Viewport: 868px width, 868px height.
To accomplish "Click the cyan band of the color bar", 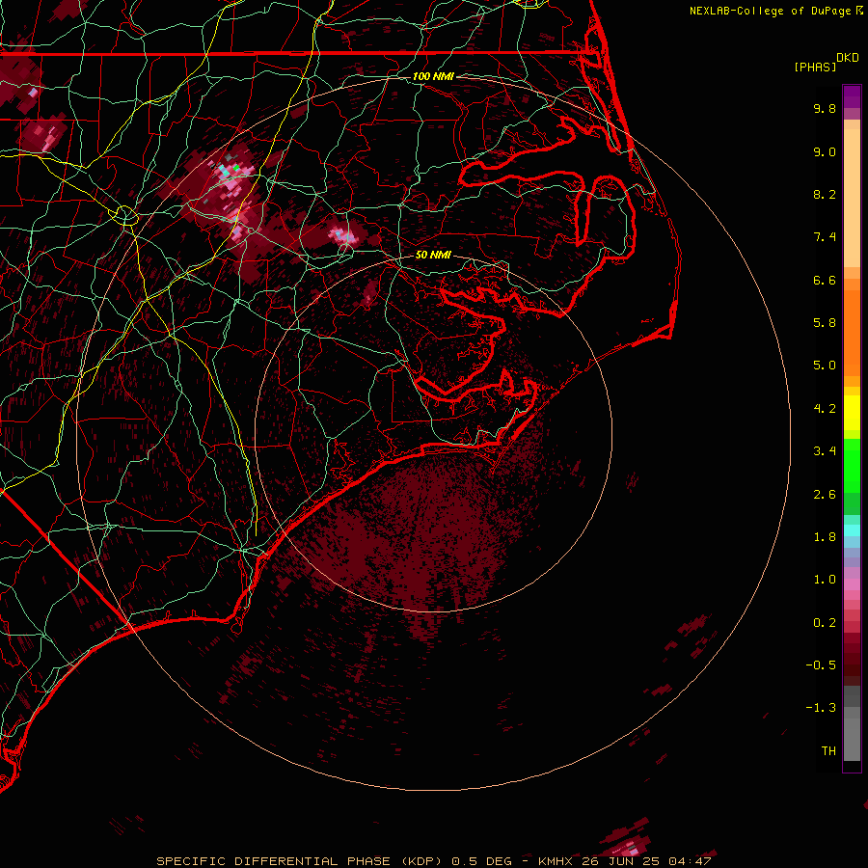I will pyautogui.click(x=852, y=530).
